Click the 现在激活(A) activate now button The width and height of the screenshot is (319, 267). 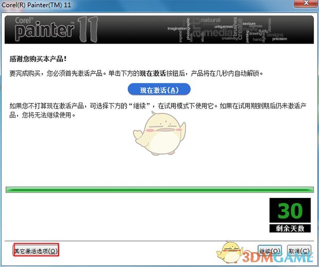click(x=159, y=89)
